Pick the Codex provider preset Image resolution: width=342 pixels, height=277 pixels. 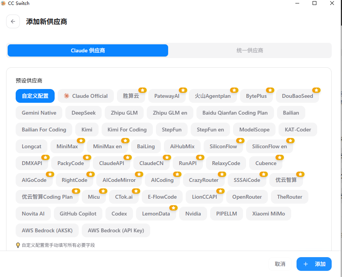[x=119, y=213]
